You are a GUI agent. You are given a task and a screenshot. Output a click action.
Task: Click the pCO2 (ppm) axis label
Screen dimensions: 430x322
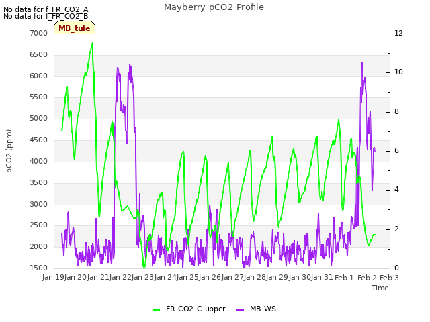pos(9,151)
